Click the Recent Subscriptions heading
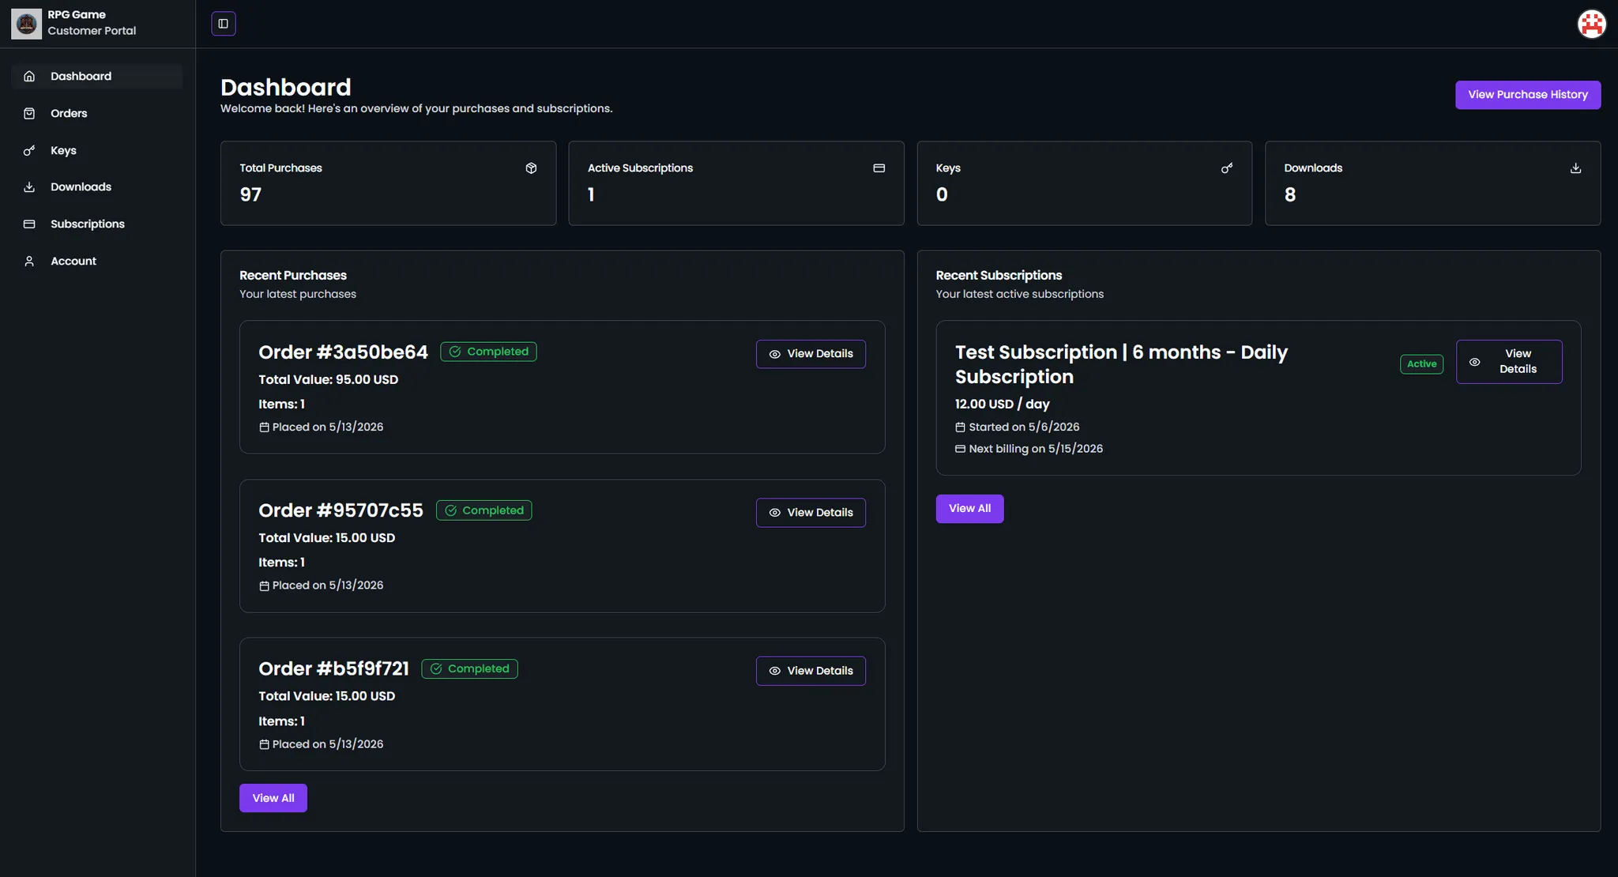The width and height of the screenshot is (1618, 877). 999,276
